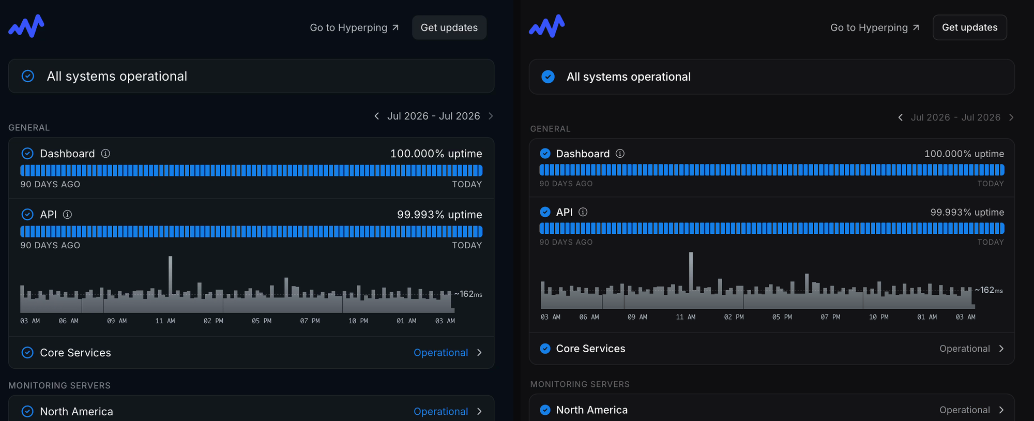Expand Core Services chevron in right panel
Image resolution: width=1034 pixels, height=421 pixels.
[1001, 349]
